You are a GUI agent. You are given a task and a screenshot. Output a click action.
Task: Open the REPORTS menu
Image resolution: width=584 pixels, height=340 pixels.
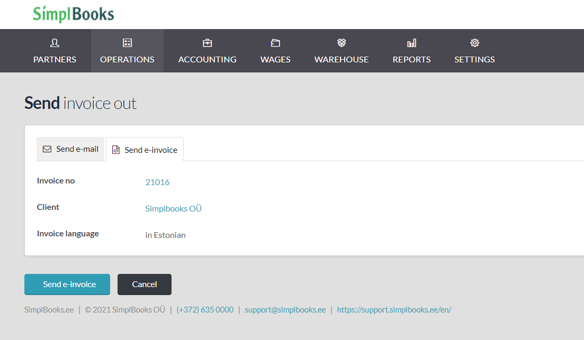pos(411,51)
